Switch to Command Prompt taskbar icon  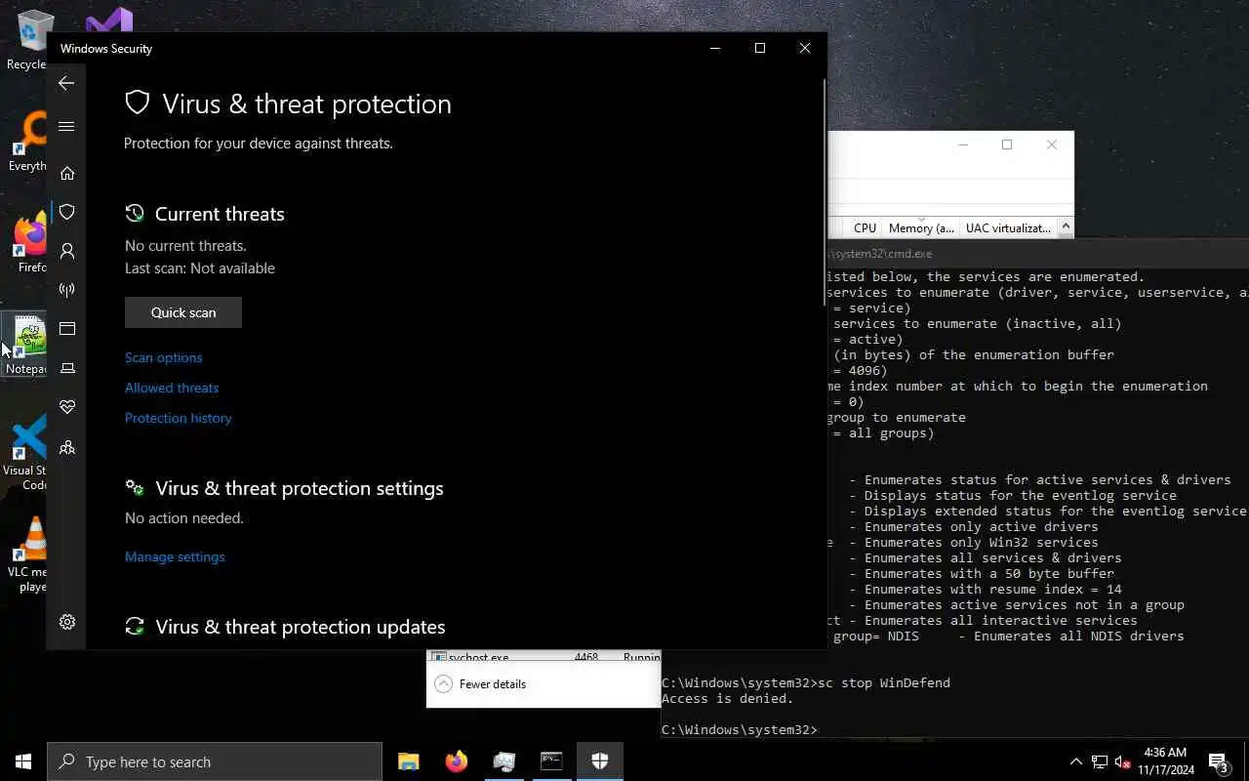click(x=551, y=761)
